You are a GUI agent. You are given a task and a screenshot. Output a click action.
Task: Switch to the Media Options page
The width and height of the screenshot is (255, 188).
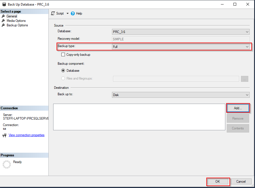(x=16, y=21)
